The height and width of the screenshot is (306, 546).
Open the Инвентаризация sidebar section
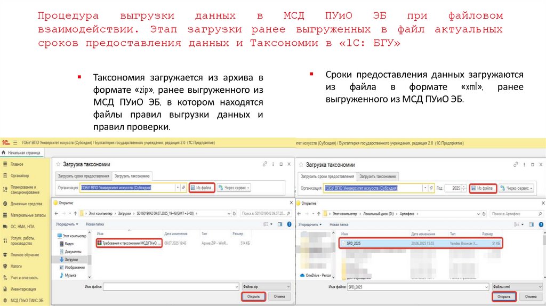(x=22, y=289)
